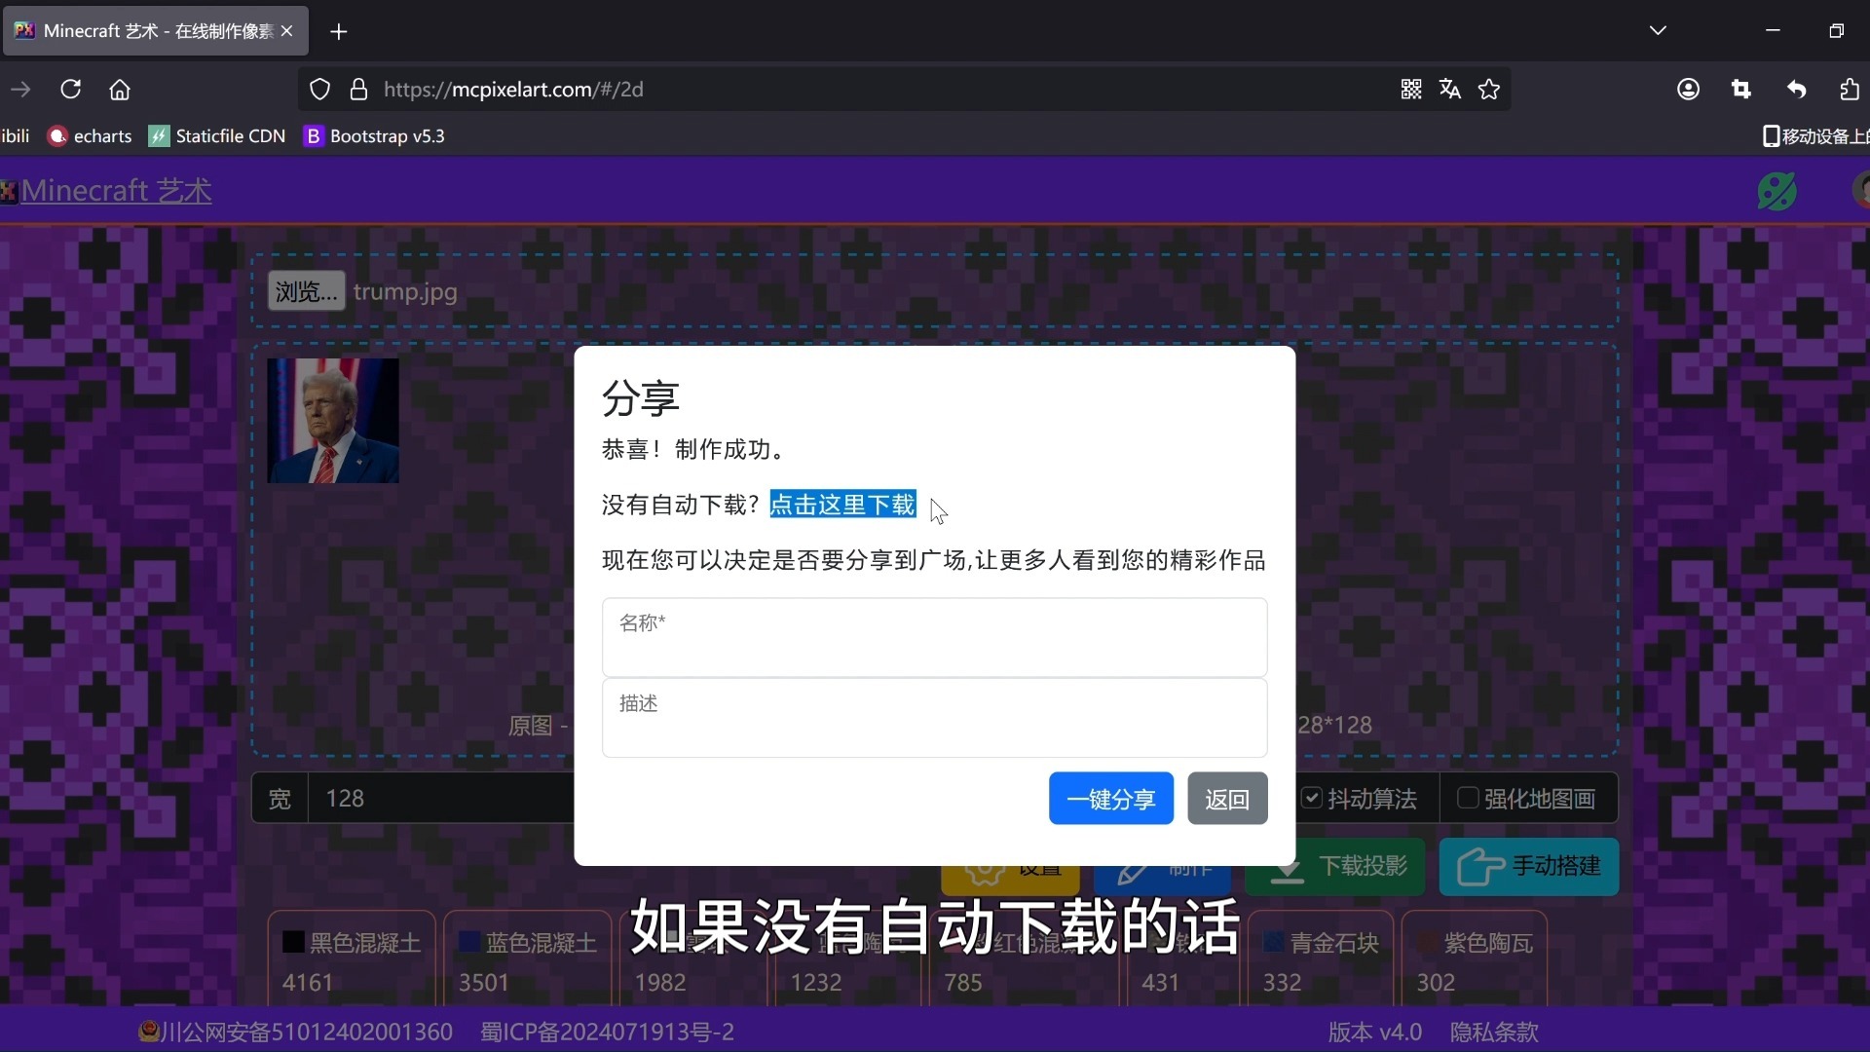Image resolution: width=1870 pixels, height=1052 pixels.
Task: Click the undo arrow icon in the toolbar
Action: (1797, 89)
